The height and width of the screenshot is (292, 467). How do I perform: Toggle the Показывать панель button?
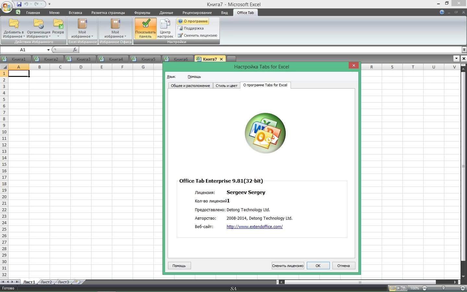tap(145, 28)
